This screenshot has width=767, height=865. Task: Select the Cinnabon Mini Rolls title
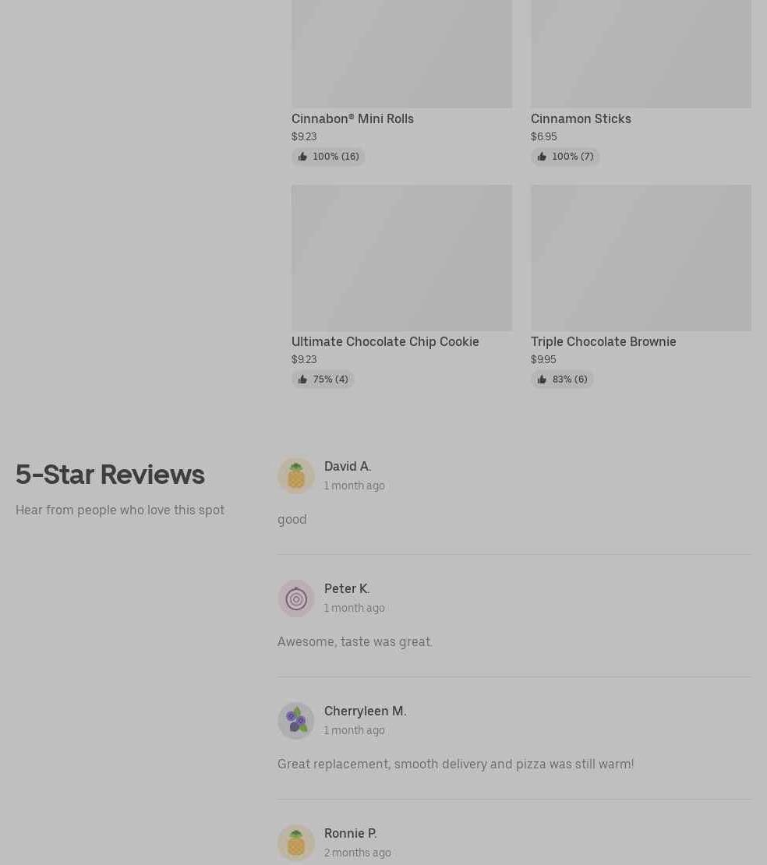coord(352,118)
